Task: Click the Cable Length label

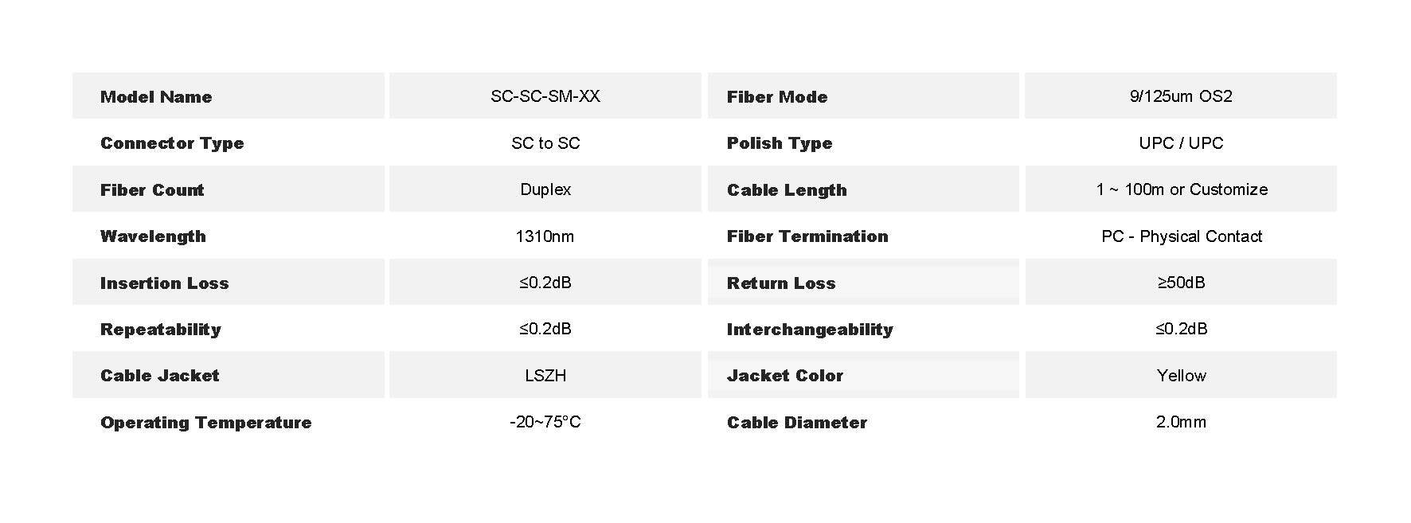Action: coord(787,190)
